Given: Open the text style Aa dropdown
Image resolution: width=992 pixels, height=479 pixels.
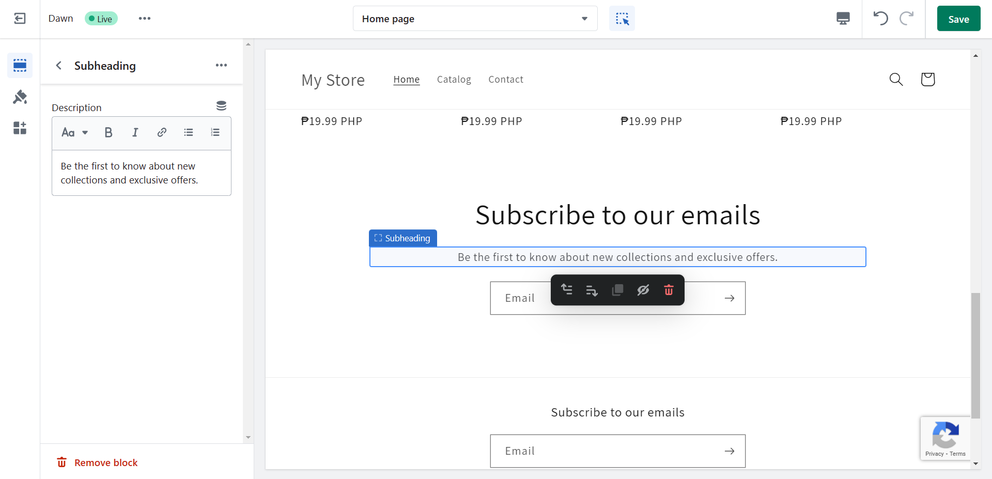Looking at the screenshot, I should tap(75, 133).
